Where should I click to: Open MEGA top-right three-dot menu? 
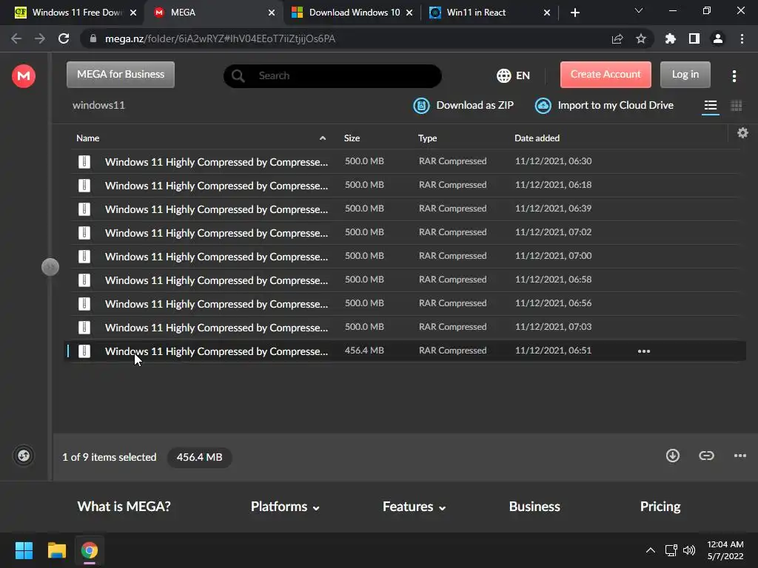(734, 76)
